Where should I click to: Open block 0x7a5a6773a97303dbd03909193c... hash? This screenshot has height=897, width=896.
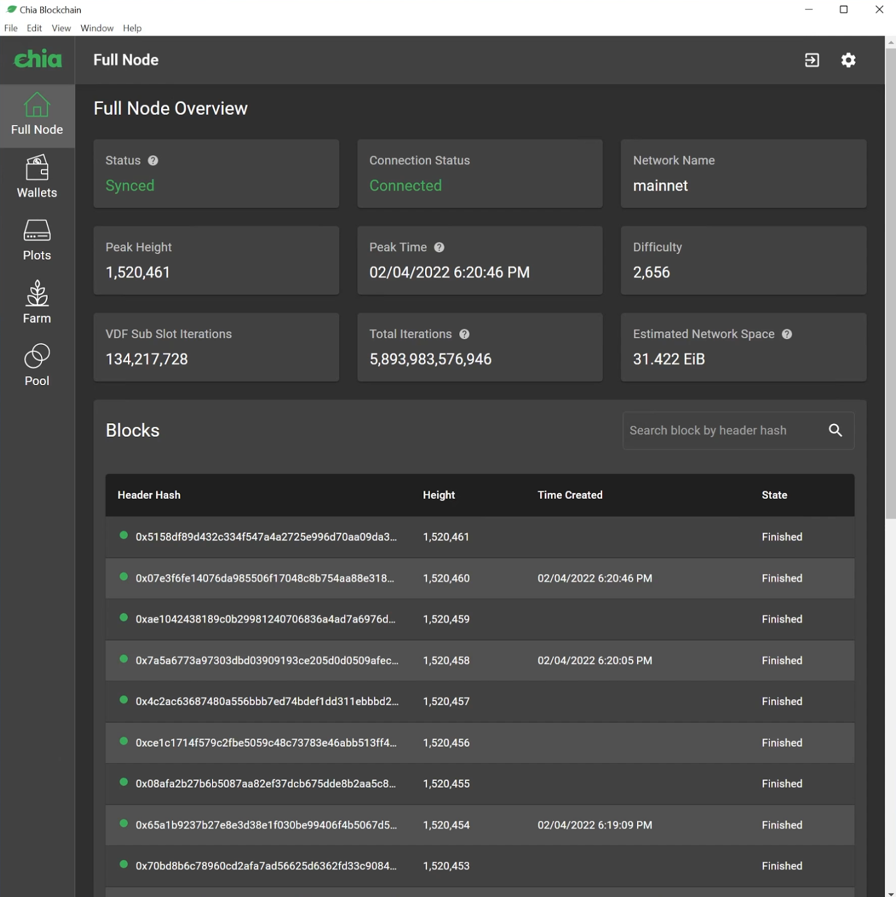coord(267,660)
